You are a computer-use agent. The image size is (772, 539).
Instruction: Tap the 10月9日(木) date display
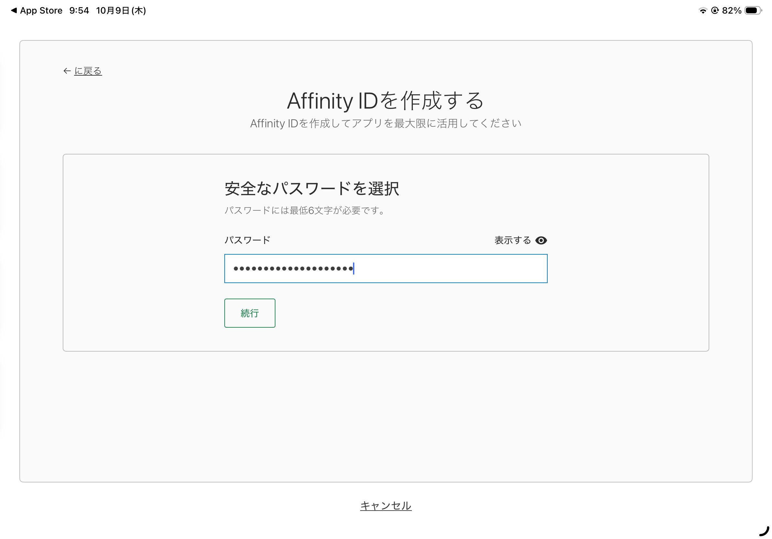[121, 10]
